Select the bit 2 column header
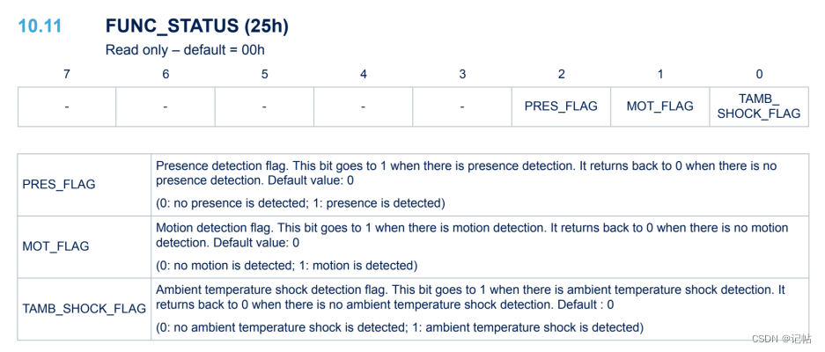 [x=561, y=75]
